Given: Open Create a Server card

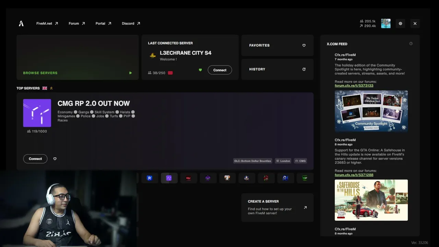Looking at the screenshot, I should 277,208.
